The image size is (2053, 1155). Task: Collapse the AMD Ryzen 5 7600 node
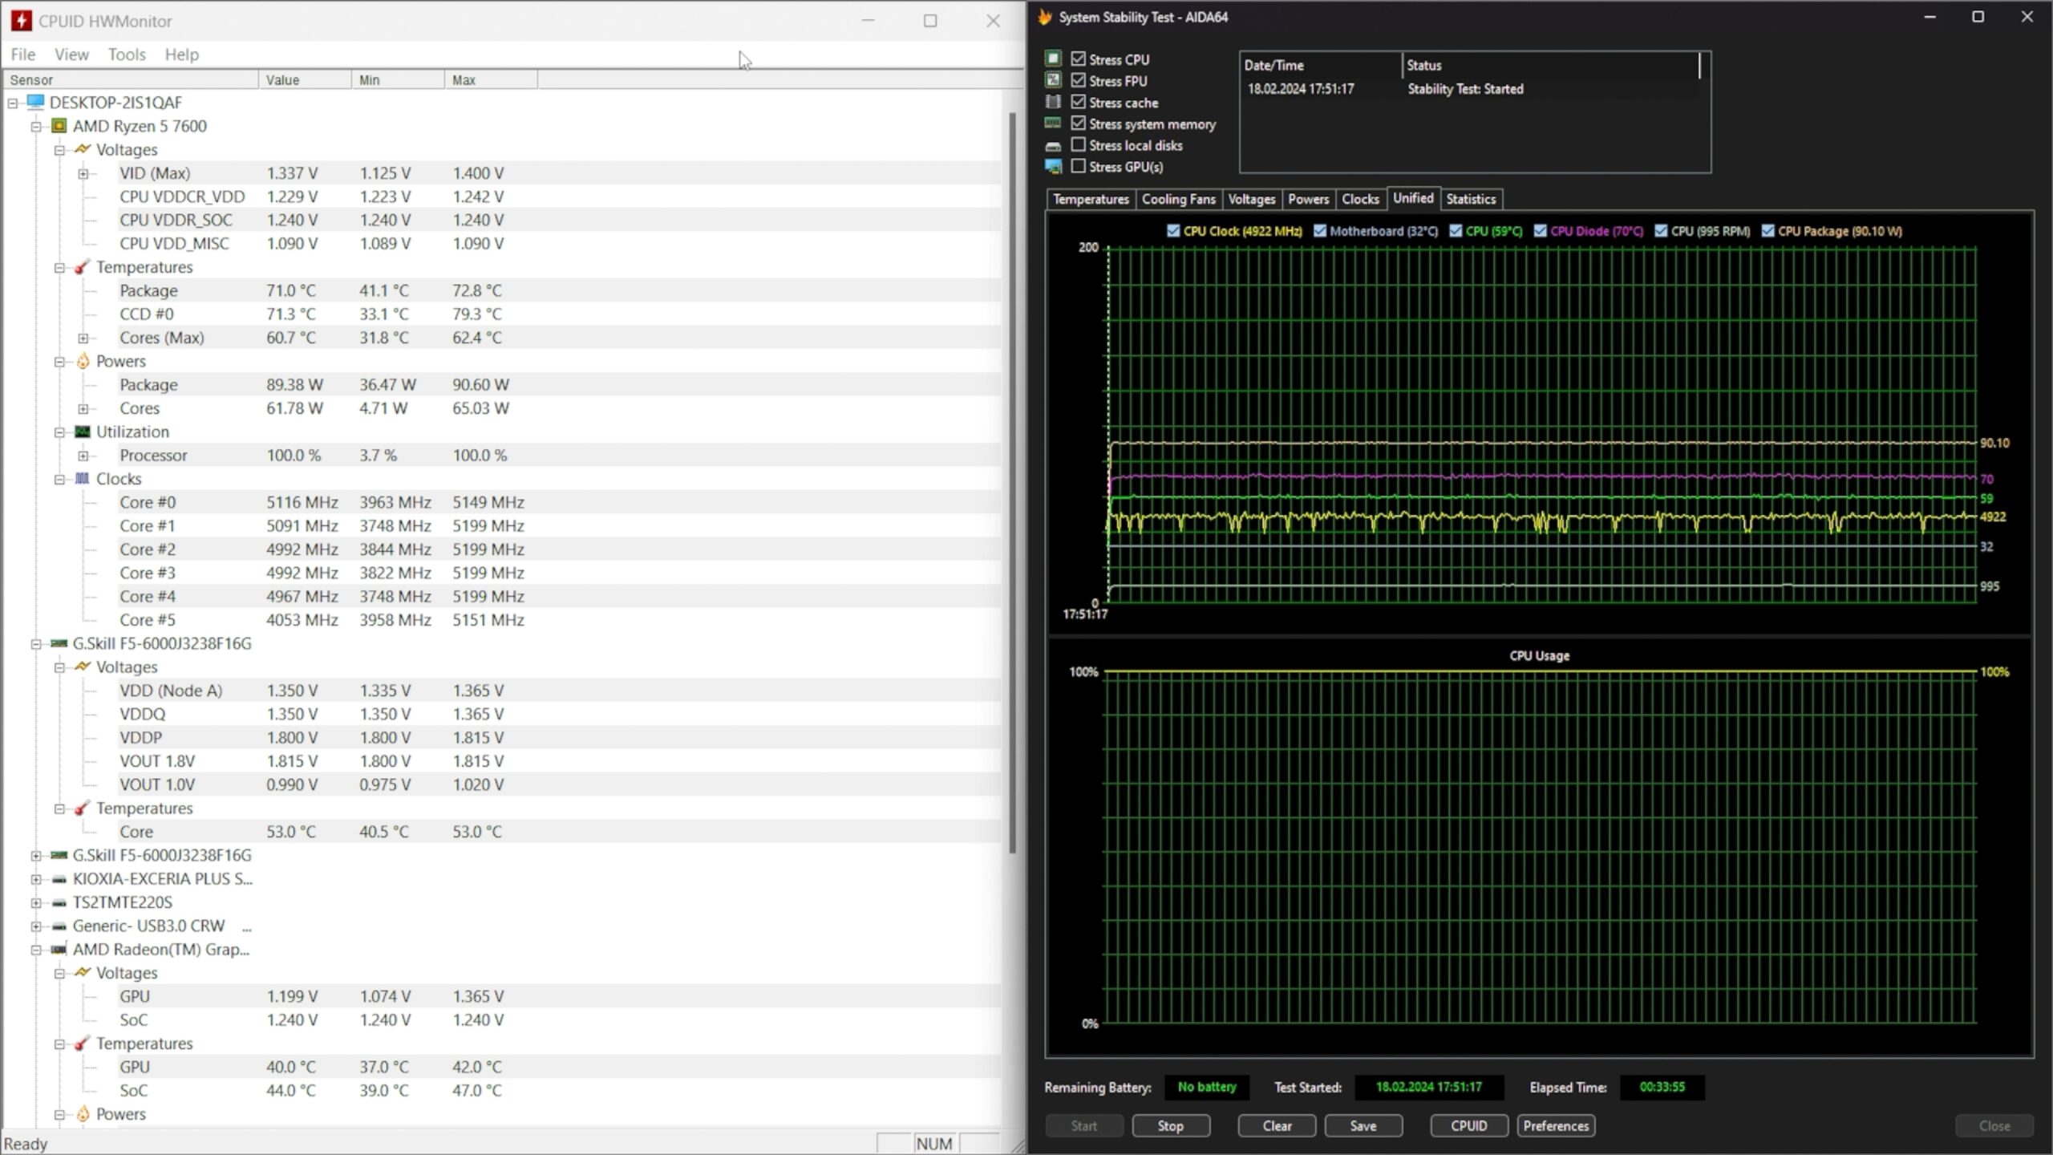[36, 127]
